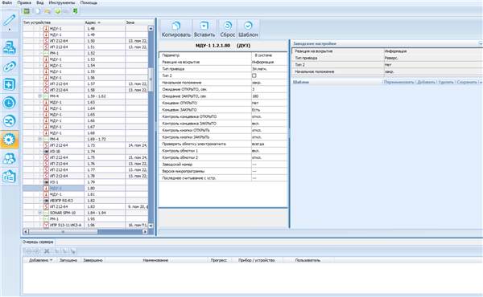Open the shuffle arrows sidebar section
Image resolution: width=483 pixels, height=297 pixels.
[x=9, y=121]
